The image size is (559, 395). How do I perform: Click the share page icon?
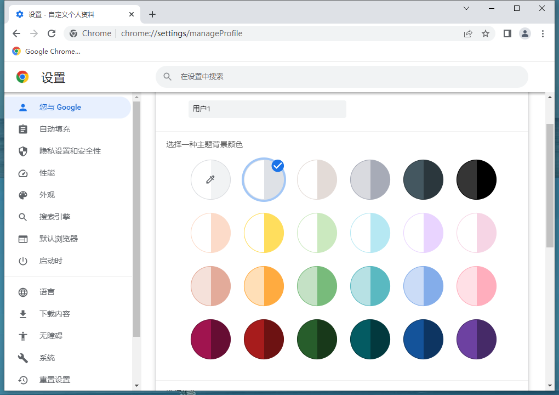(x=468, y=33)
